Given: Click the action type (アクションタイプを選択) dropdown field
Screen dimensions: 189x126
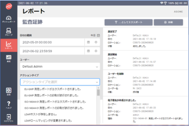Looking at the screenshot, I should pyautogui.click(x=60, y=82).
